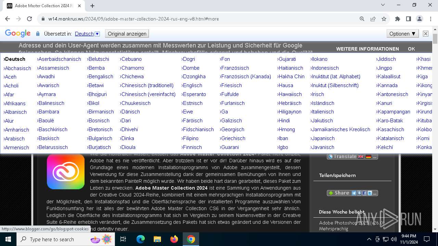Close the Adobe Master Collection tab
This screenshot has width=438, height=246.
pos(80,6)
